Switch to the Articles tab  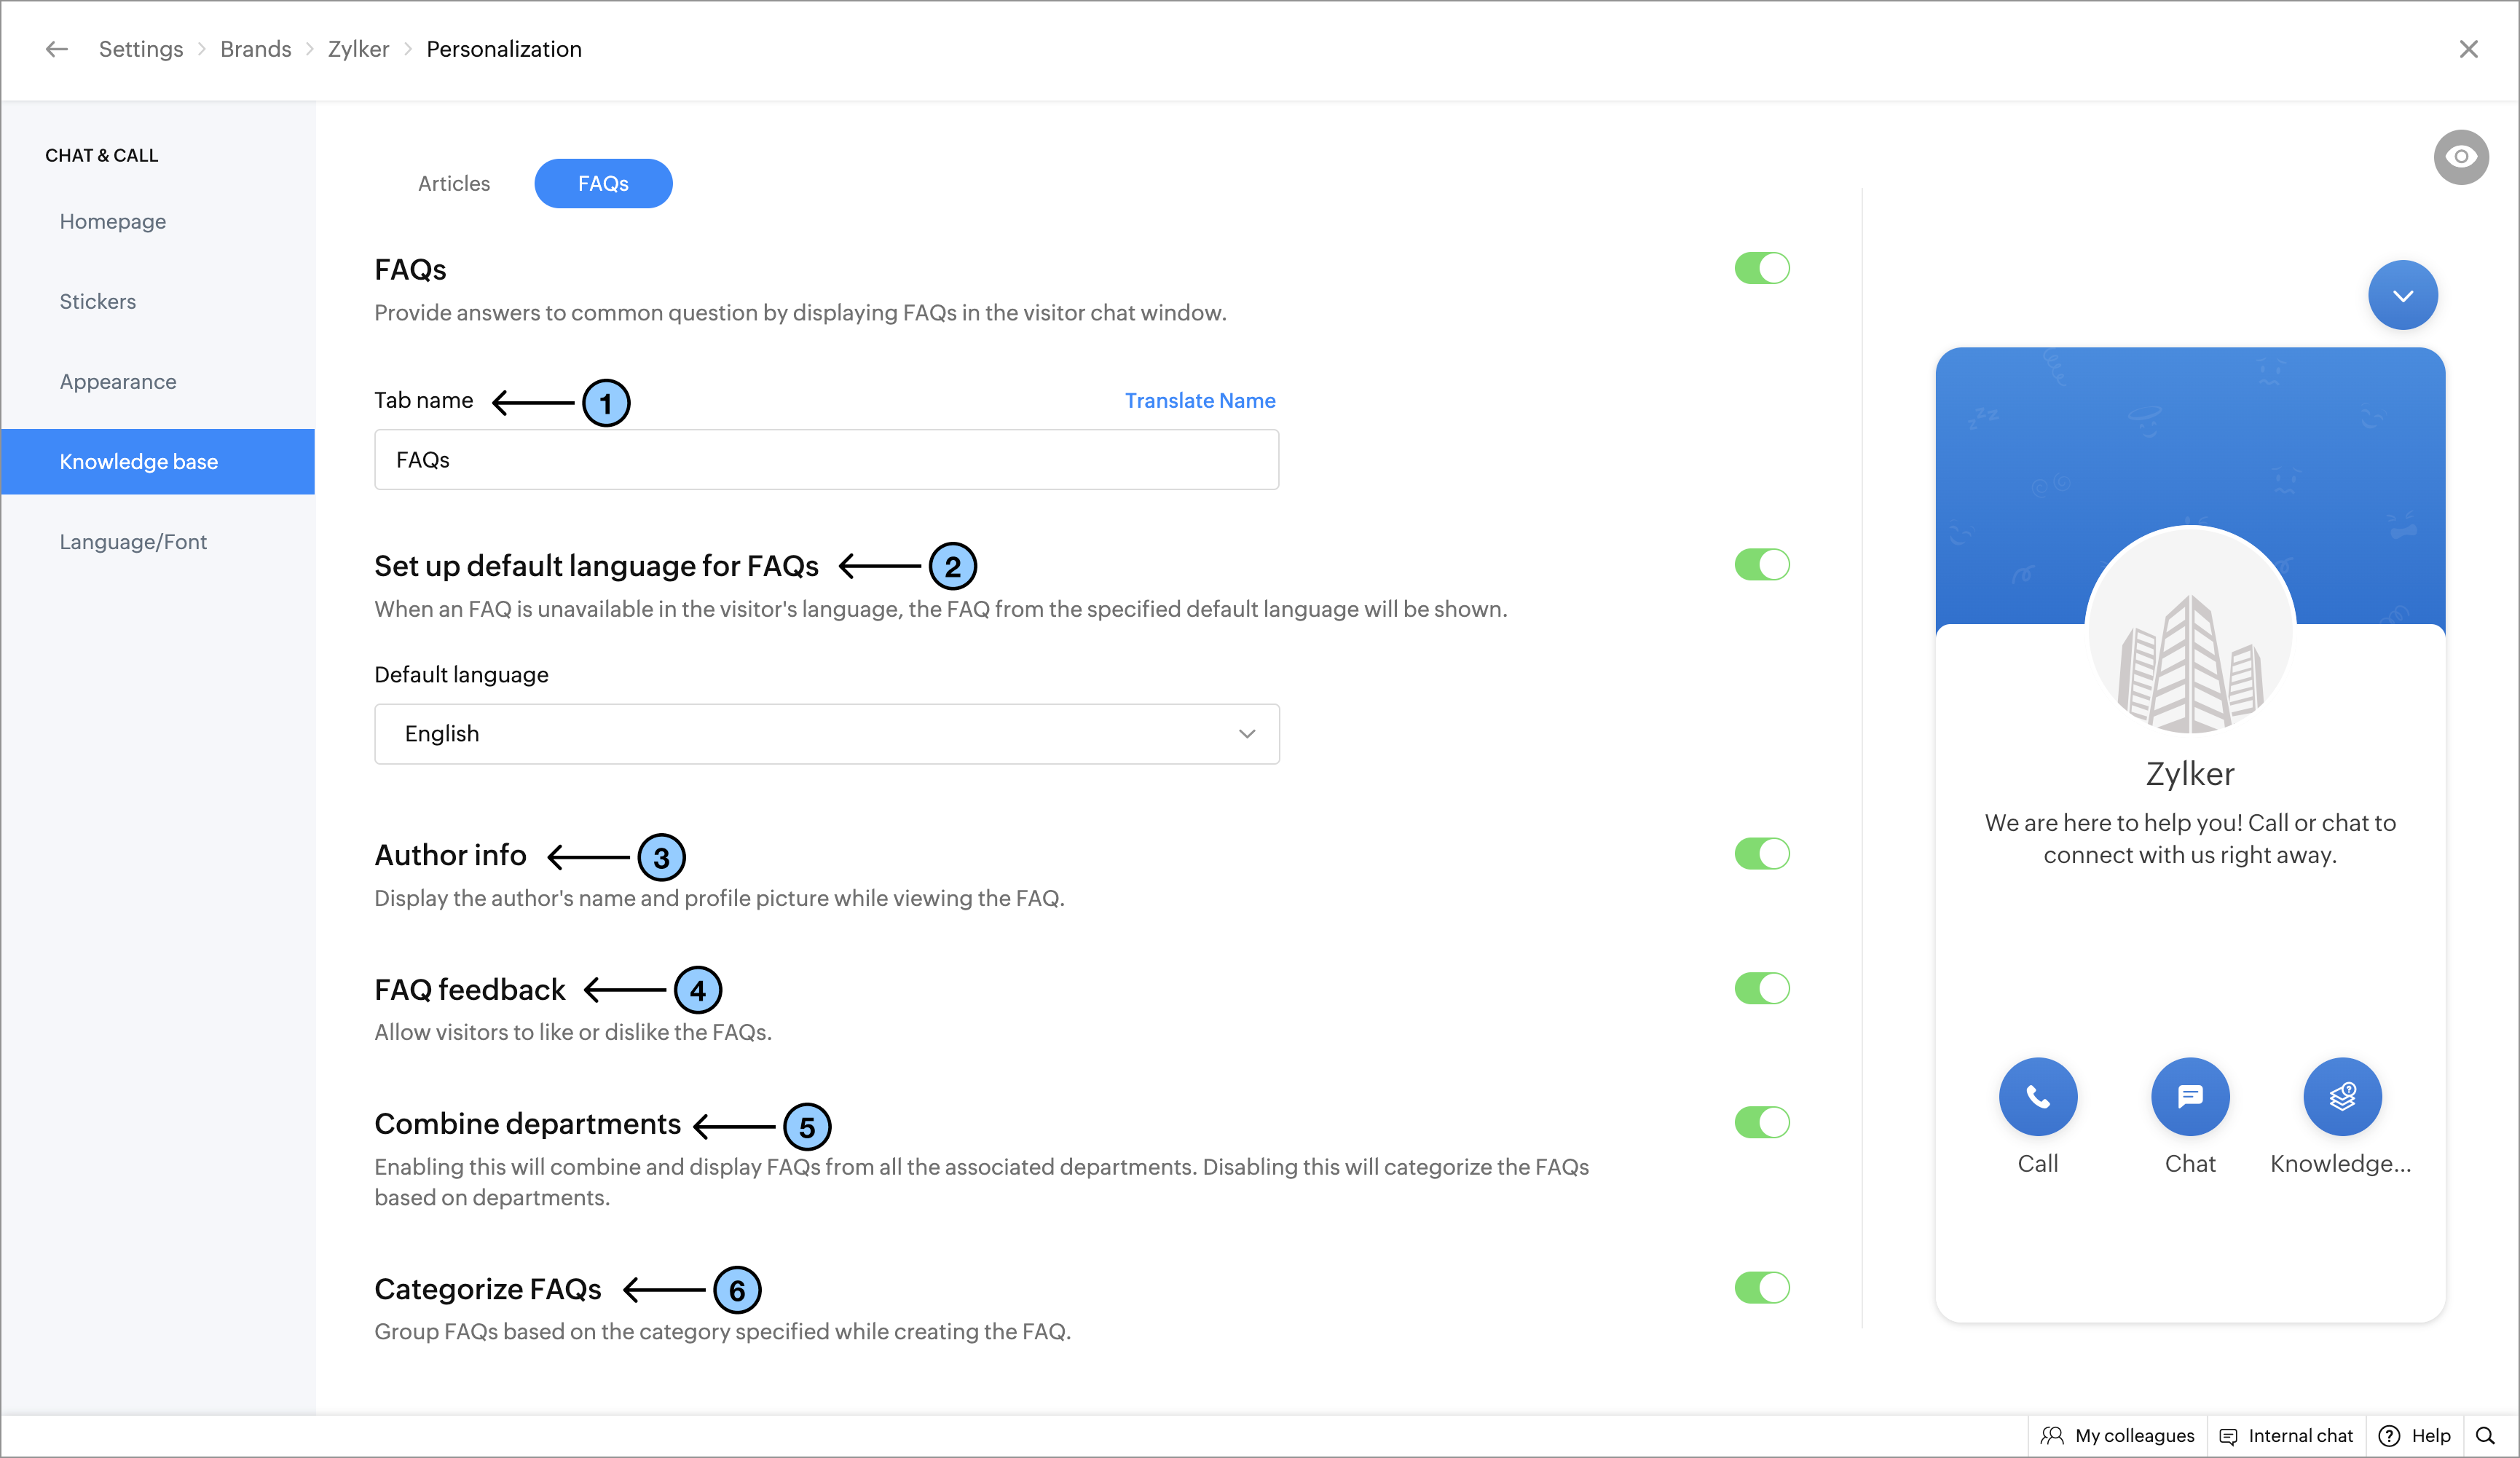click(453, 182)
